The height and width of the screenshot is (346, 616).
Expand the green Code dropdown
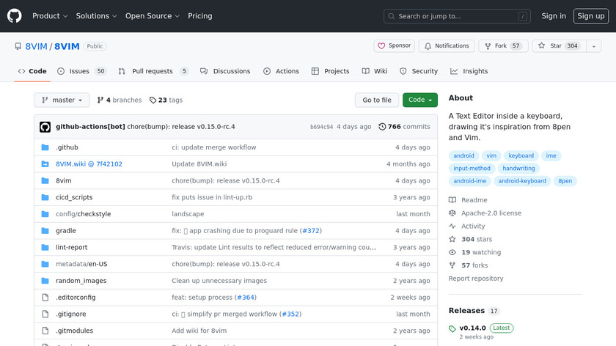click(x=419, y=100)
